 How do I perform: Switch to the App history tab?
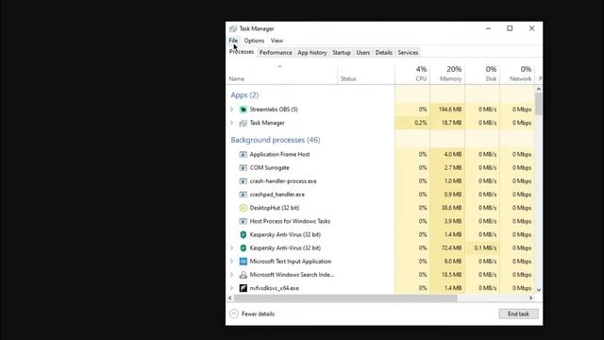pyautogui.click(x=312, y=53)
